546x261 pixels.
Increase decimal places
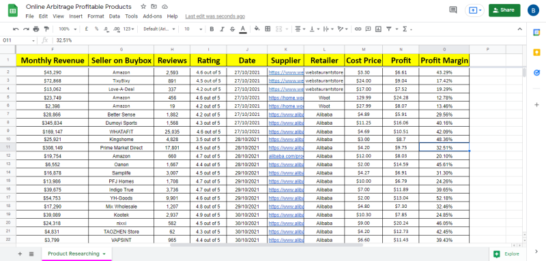(x=117, y=29)
